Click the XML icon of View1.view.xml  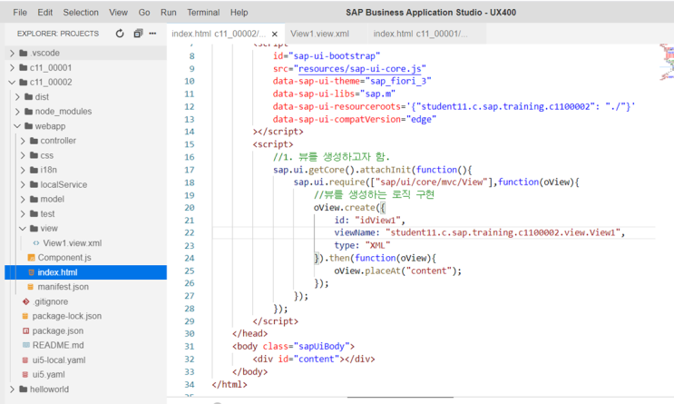[36, 243]
